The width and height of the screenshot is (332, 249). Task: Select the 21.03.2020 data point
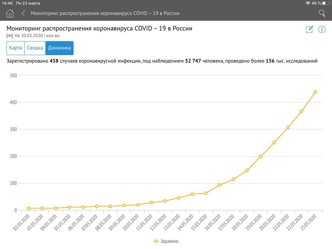288,128
